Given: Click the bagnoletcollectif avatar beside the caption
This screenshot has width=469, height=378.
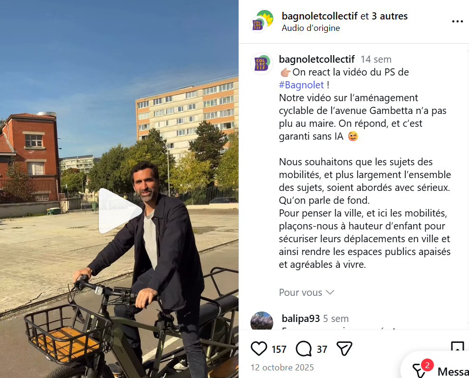Looking at the screenshot, I should click(x=262, y=64).
